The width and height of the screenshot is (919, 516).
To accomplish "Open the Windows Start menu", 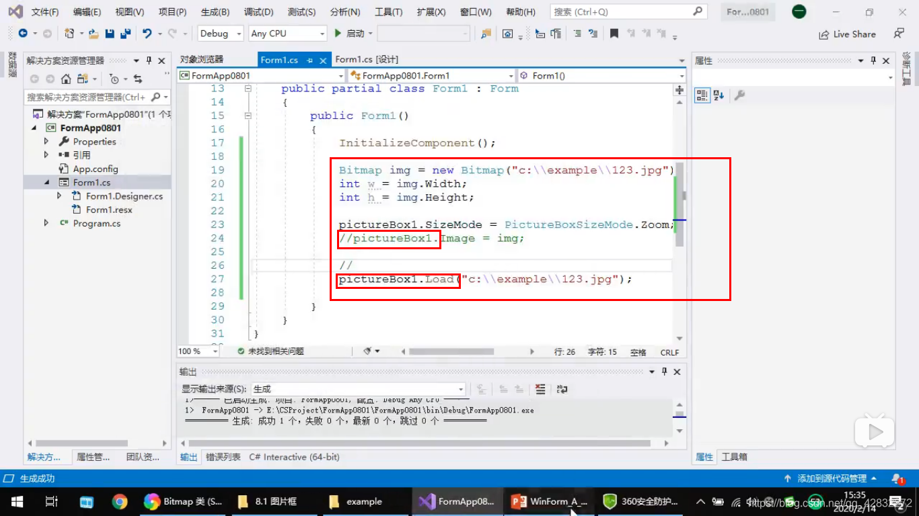I will tap(16, 501).
